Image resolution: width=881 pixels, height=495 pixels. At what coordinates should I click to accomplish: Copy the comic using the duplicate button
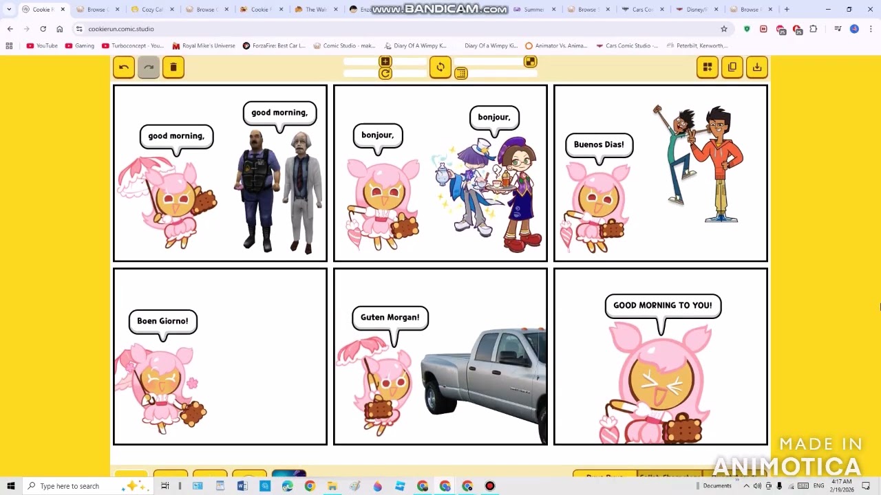coord(732,67)
